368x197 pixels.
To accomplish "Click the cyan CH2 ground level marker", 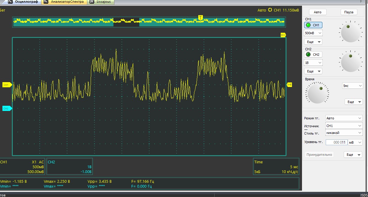I will click(x=7, y=108).
